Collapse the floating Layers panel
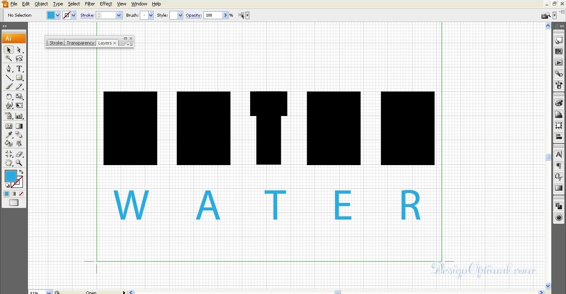The width and height of the screenshot is (566, 294). click(x=125, y=38)
